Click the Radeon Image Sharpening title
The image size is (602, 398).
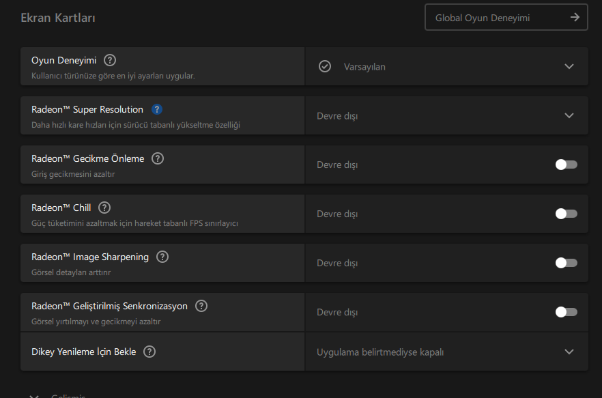[x=90, y=257]
